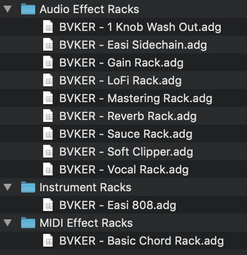
Task: Select the Instrument Racks folder label
Action: point(85,187)
